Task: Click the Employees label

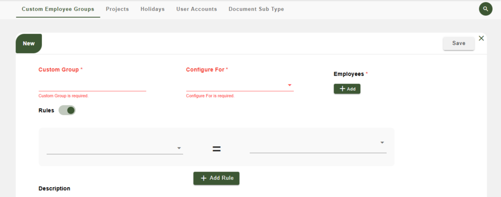Action: (349, 74)
